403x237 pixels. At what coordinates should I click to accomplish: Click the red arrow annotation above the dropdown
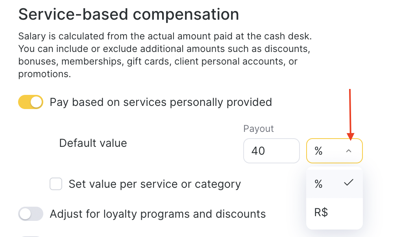[350, 114]
